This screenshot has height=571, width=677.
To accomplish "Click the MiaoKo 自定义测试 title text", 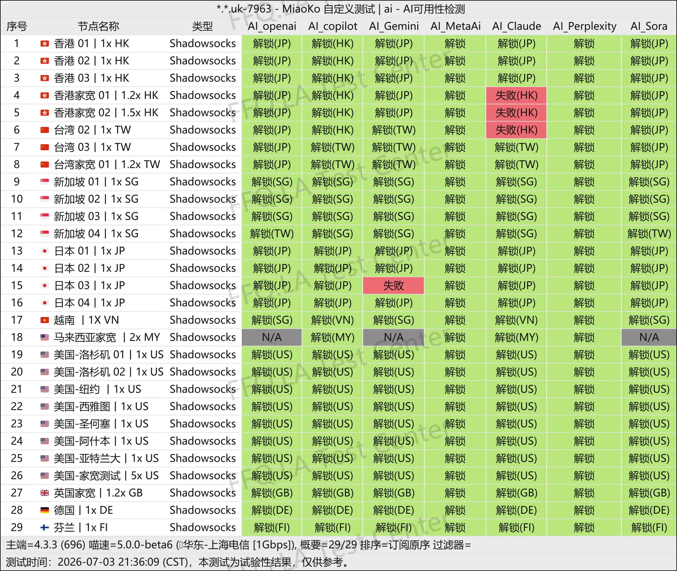I will pos(329,9).
